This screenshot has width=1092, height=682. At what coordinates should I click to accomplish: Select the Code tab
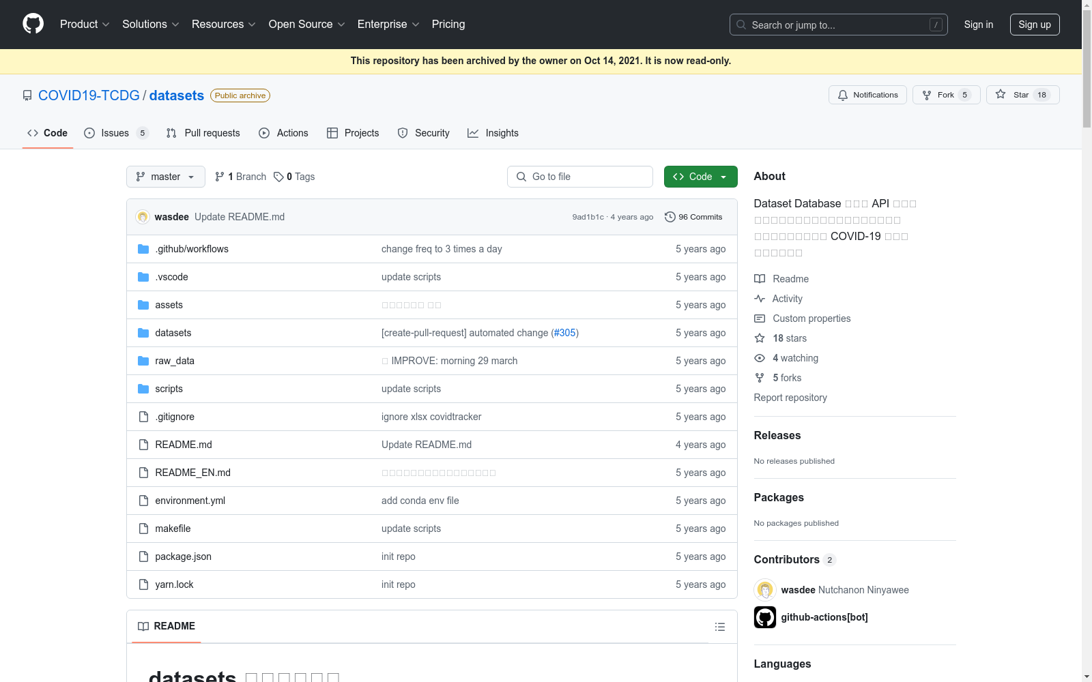tap(48, 133)
